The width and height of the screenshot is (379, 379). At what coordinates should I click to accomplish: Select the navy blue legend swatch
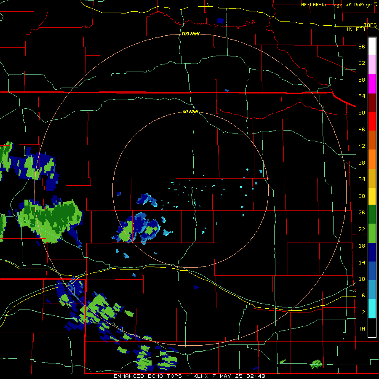tap(372, 252)
